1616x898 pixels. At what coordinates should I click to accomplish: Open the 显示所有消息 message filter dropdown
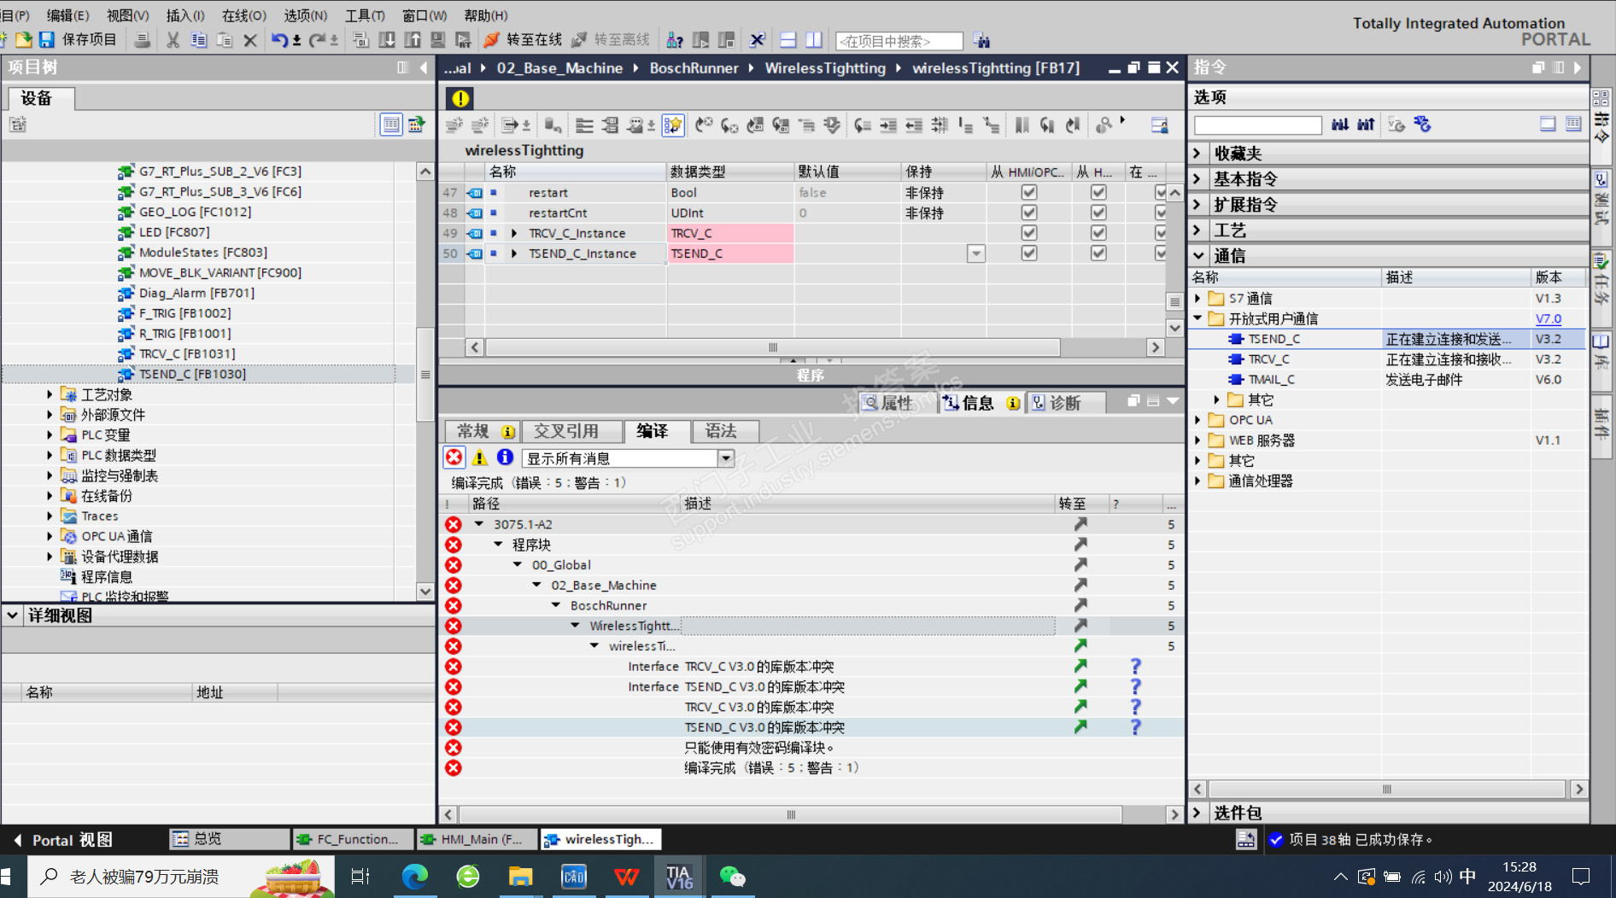coord(726,458)
